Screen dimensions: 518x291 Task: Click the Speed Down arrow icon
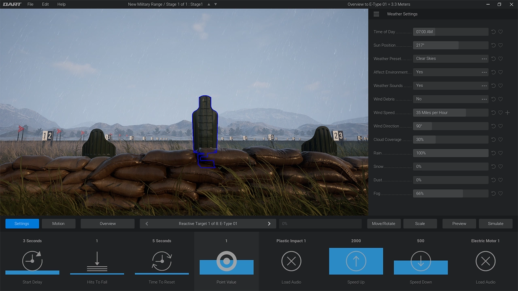[421, 261]
